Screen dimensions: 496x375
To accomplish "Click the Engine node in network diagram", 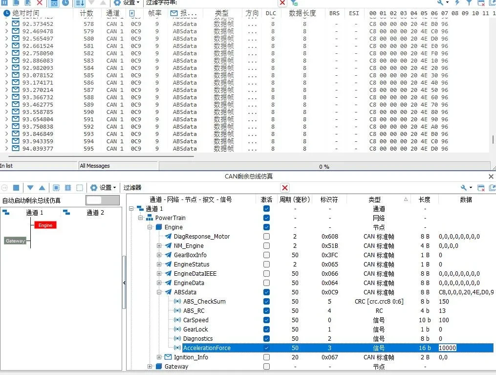I will coord(45,225).
